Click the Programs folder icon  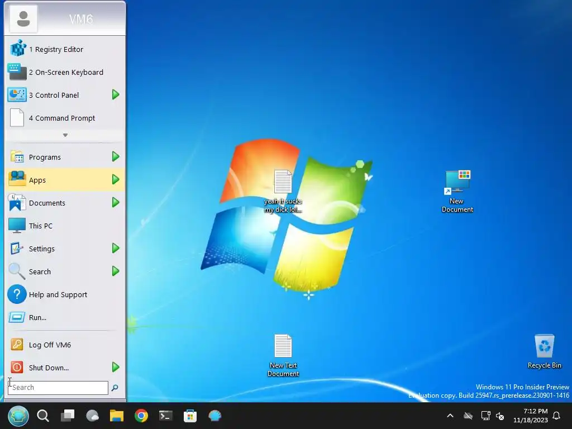tap(17, 157)
